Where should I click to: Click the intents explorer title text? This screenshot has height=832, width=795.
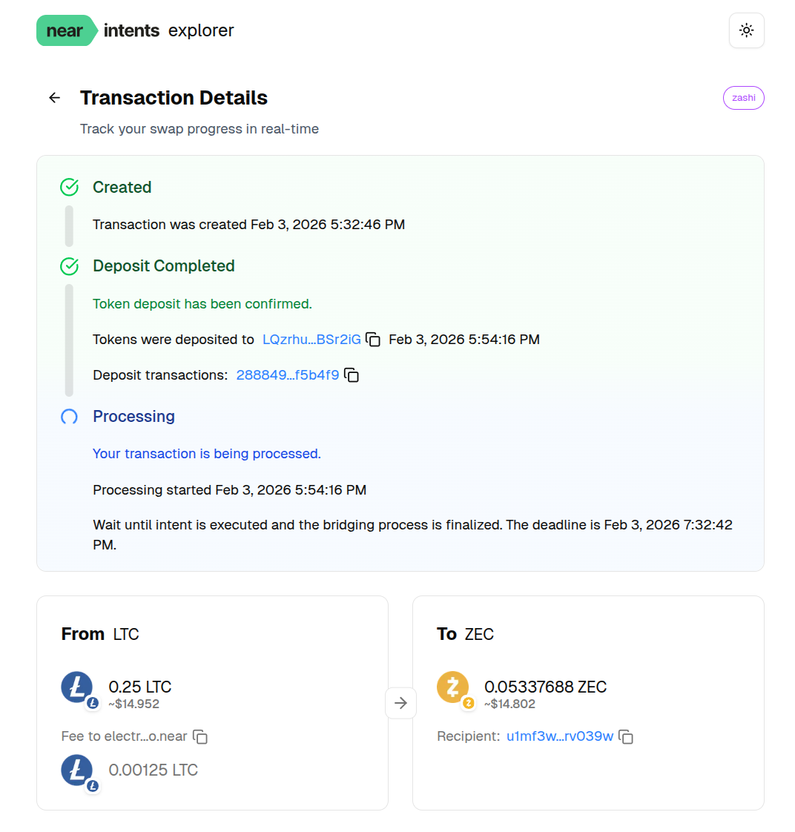pyautogui.click(x=169, y=30)
